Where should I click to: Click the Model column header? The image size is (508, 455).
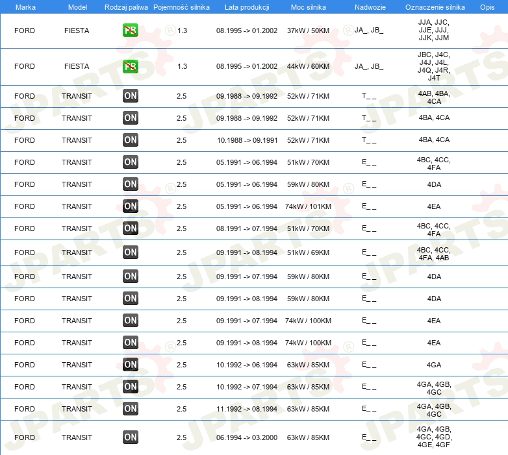point(77,7)
